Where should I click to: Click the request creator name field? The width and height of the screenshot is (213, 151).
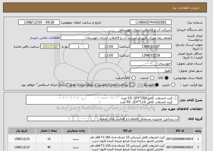(116, 38)
